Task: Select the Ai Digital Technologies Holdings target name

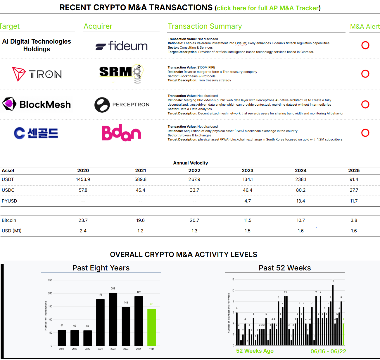Action: [37, 45]
